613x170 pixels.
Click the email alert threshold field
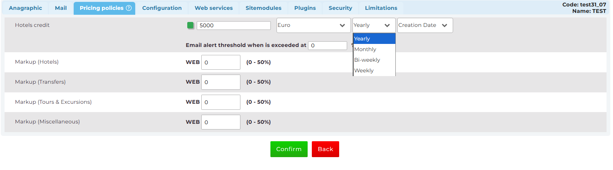coord(327,45)
